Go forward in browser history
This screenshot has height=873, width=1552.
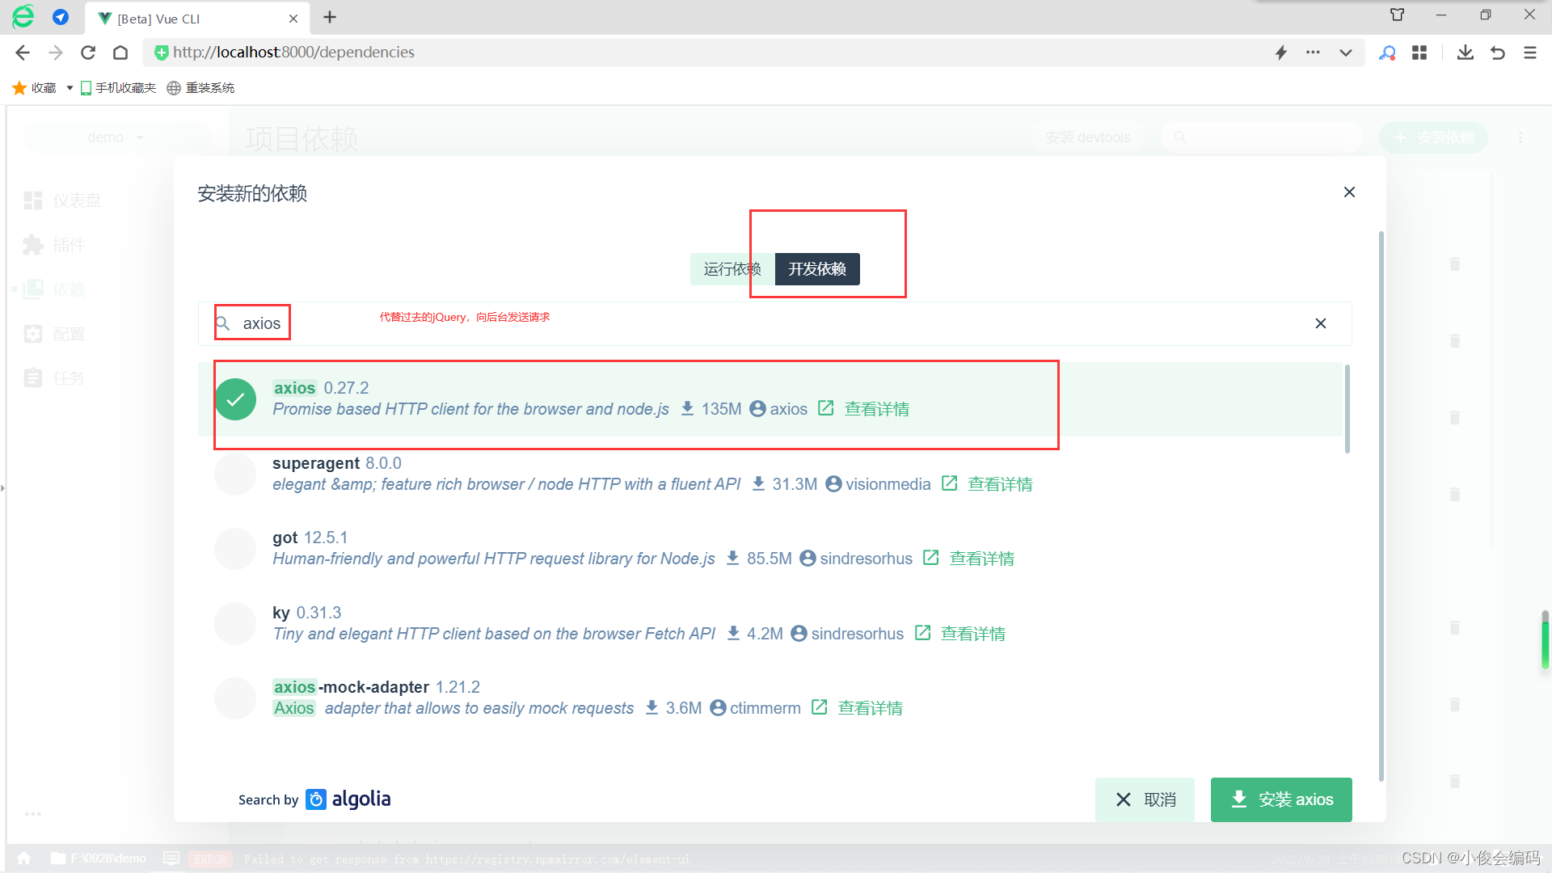(x=55, y=53)
